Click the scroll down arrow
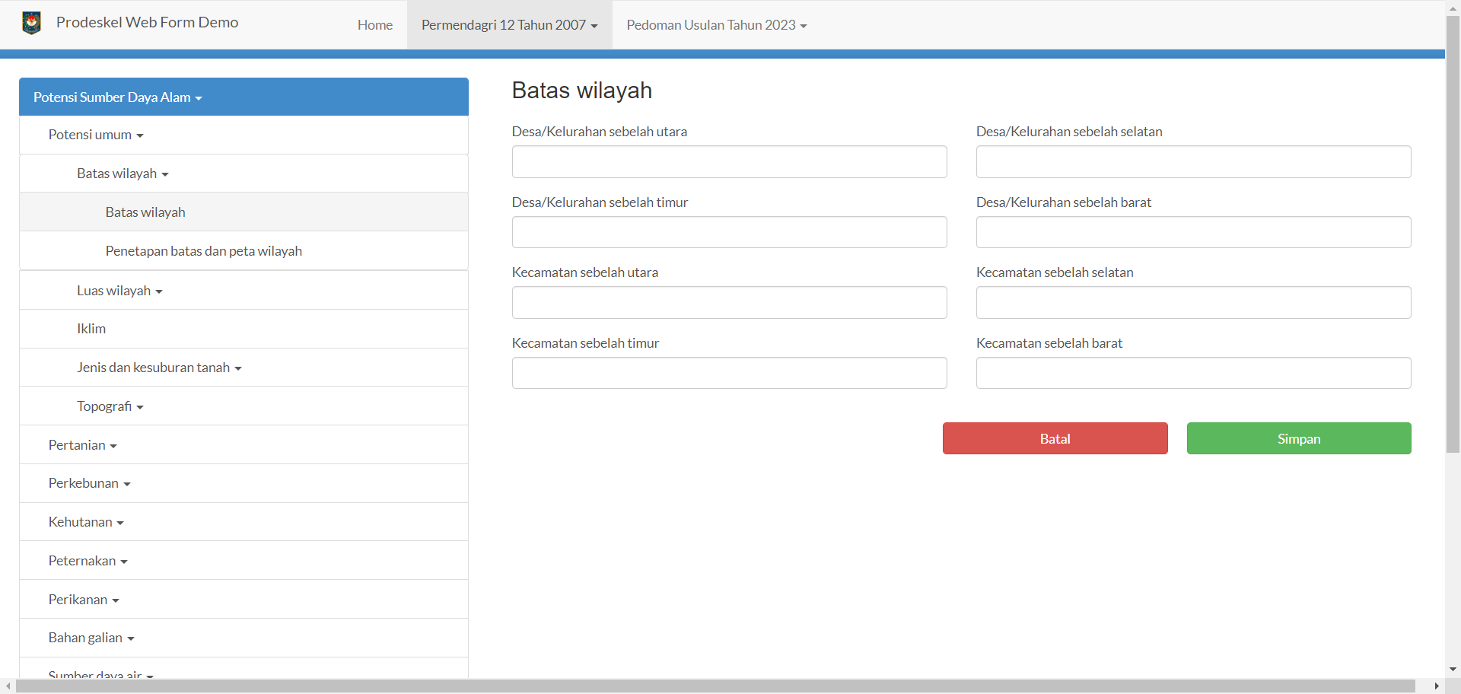Screen dimensions: 1461x694 point(1453,670)
